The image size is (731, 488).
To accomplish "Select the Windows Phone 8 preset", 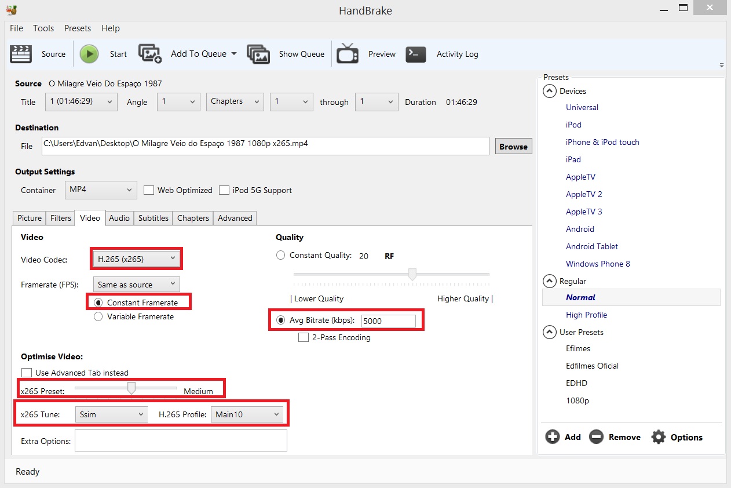I will (598, 264).
